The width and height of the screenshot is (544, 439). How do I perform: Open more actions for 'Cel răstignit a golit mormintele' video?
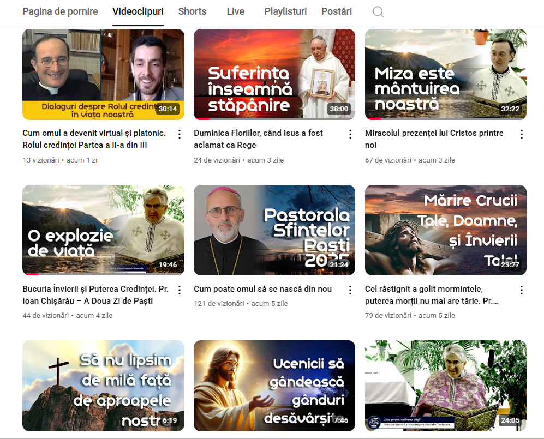522,290
